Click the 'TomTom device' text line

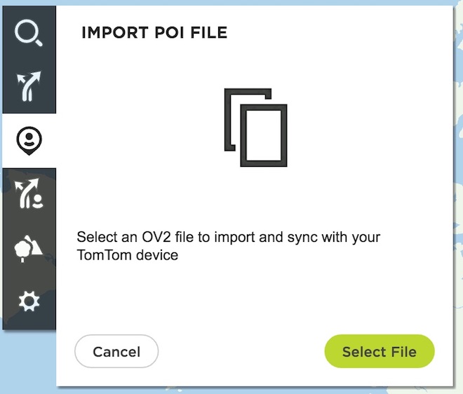tap(128, 255)
